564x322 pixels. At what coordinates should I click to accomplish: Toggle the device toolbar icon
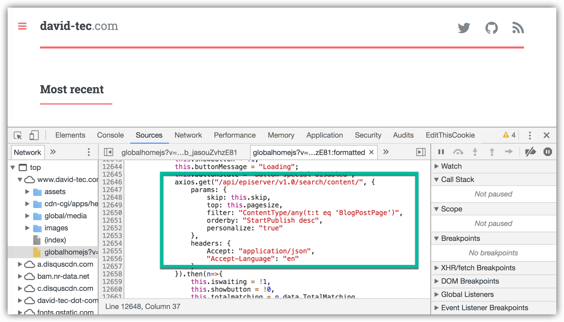click(34, 136)
